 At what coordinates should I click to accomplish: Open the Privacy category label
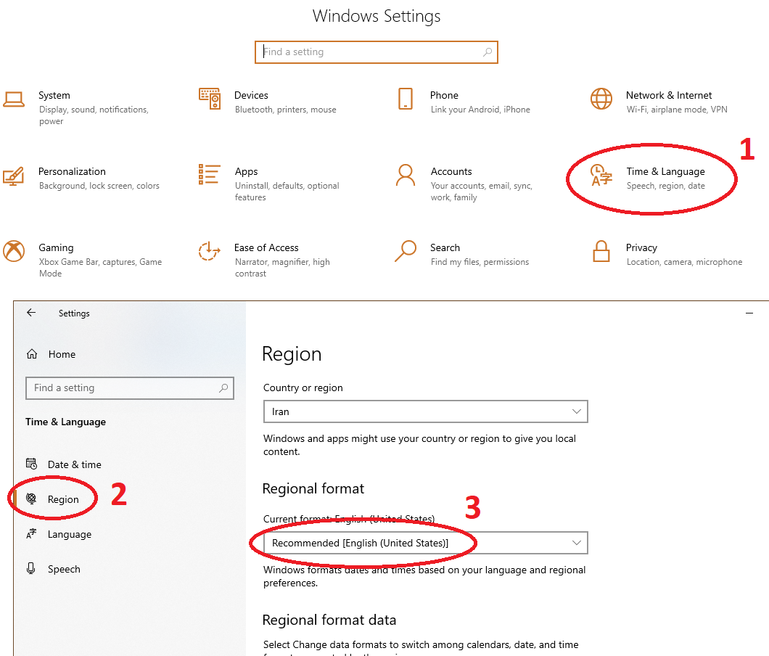641,247
